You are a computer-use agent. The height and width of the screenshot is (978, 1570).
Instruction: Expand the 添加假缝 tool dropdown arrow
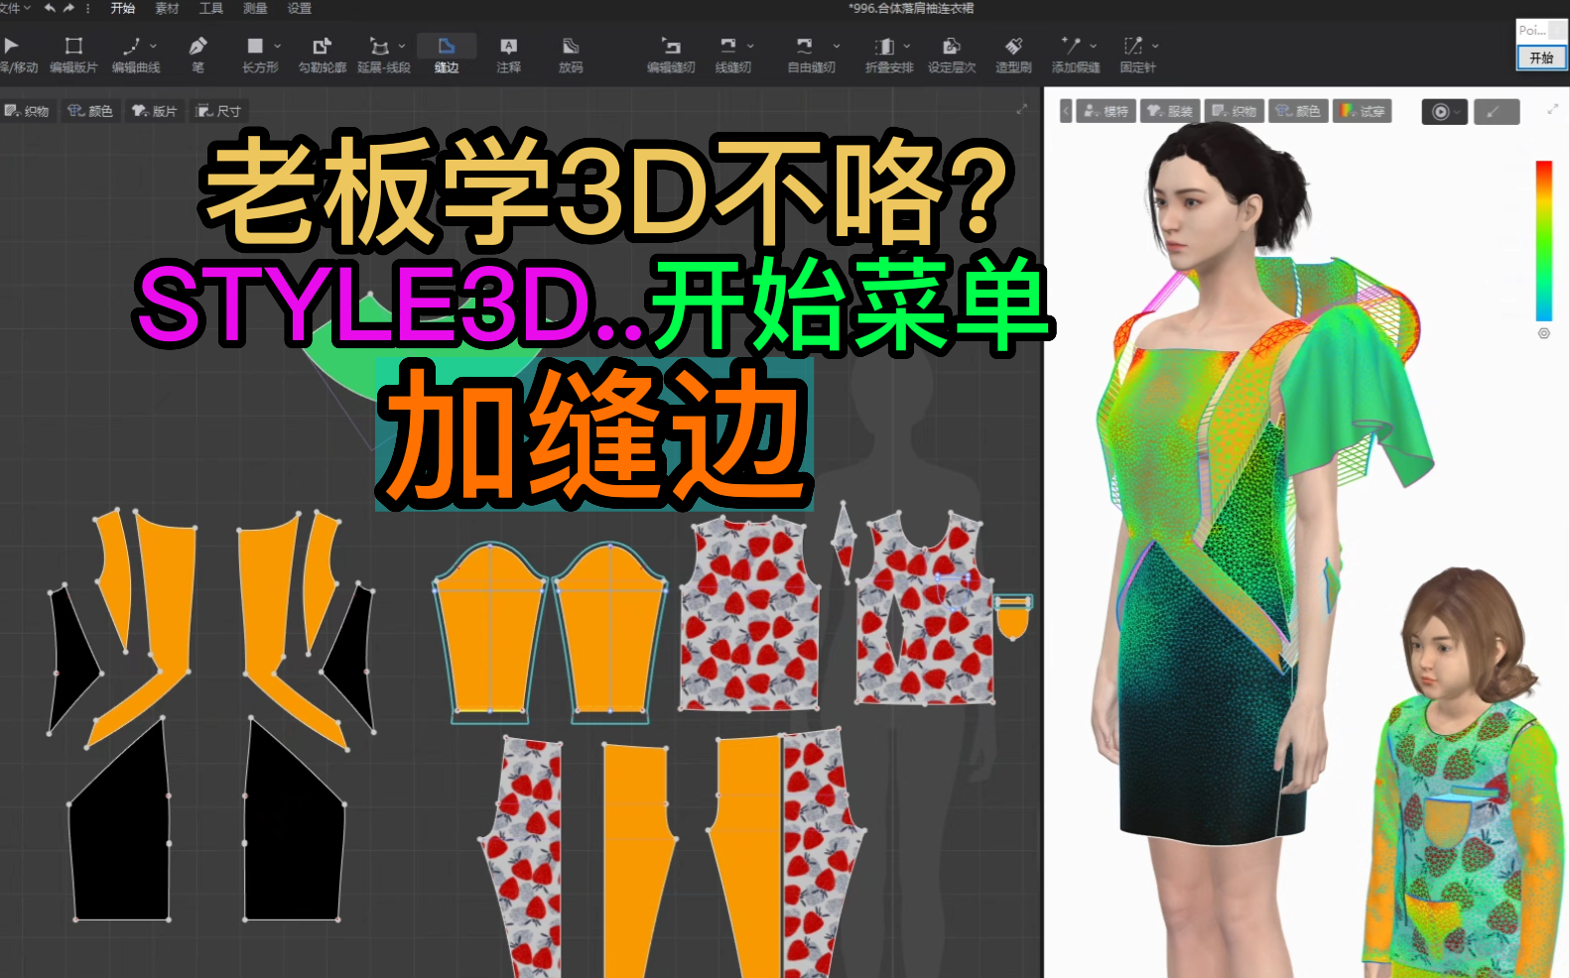pyautogui.click(x=1094, y=46)
